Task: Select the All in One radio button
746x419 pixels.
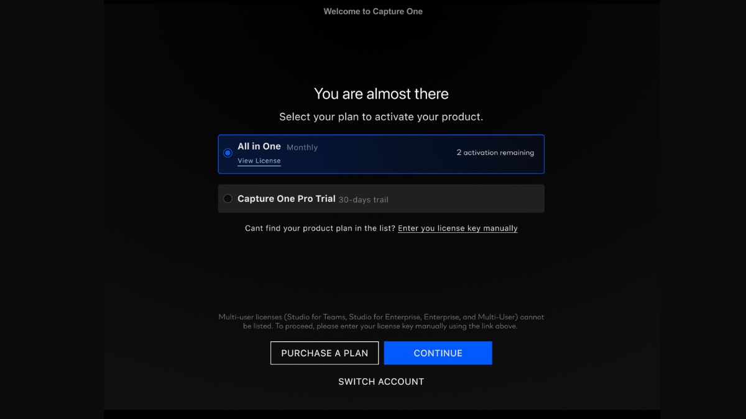Action: tap(228, 153)
